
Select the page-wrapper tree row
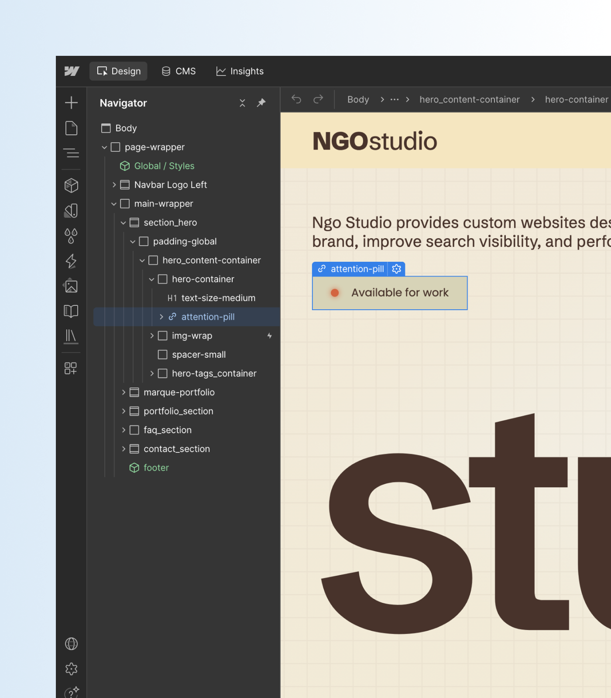pyautogui.click(x=187, y=147)
